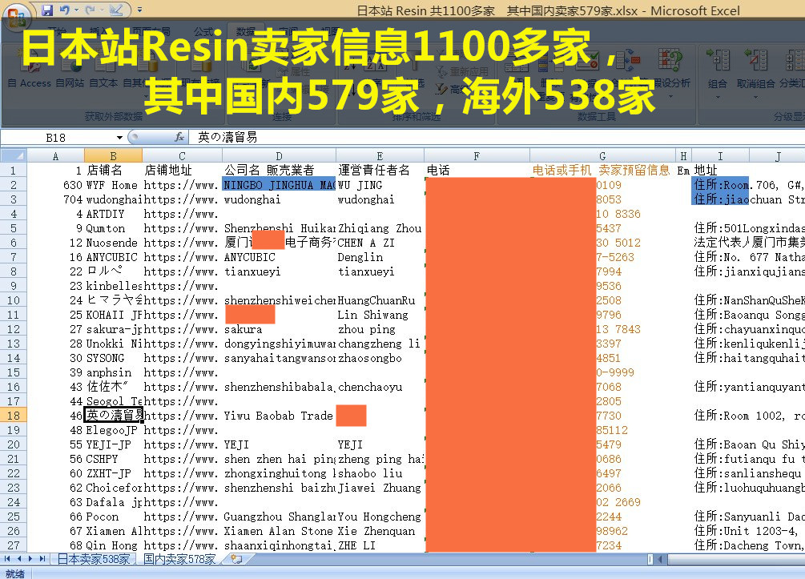Click the 取消组合 ungroup icon
Screen dimensions: 805x579
(757, 64)
